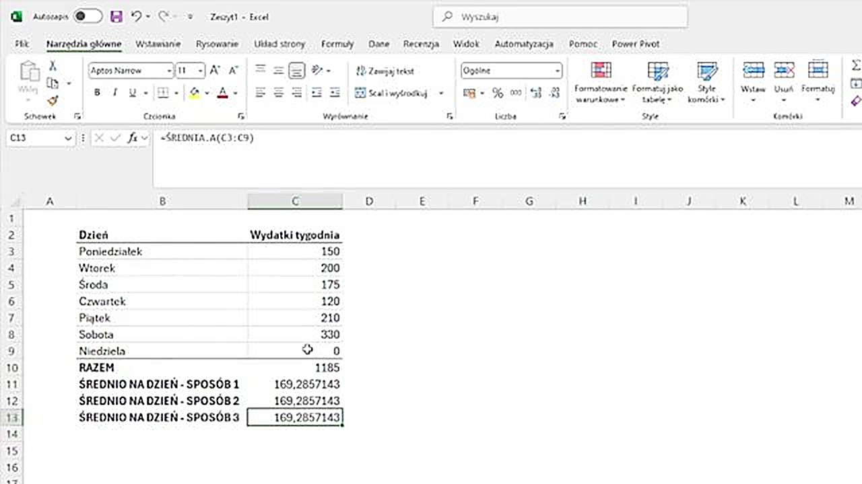Image resolution: width=862 pixels, height=484 pixels.
Task: Click the Scal i wyśrodkuj button
Action: pos(392,93)
